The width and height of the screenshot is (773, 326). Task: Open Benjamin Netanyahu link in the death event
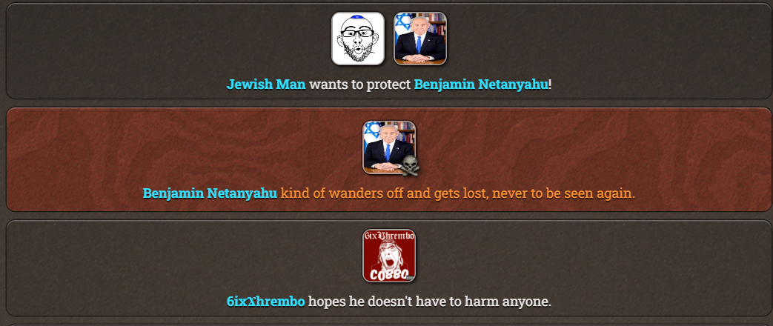tap(210, 193)
